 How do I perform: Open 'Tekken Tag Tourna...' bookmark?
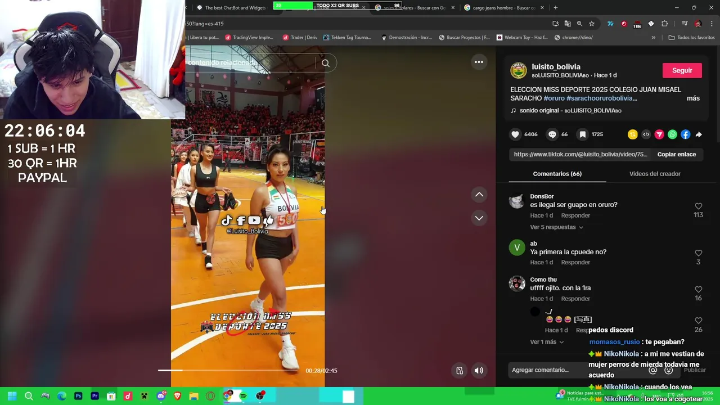347,38
